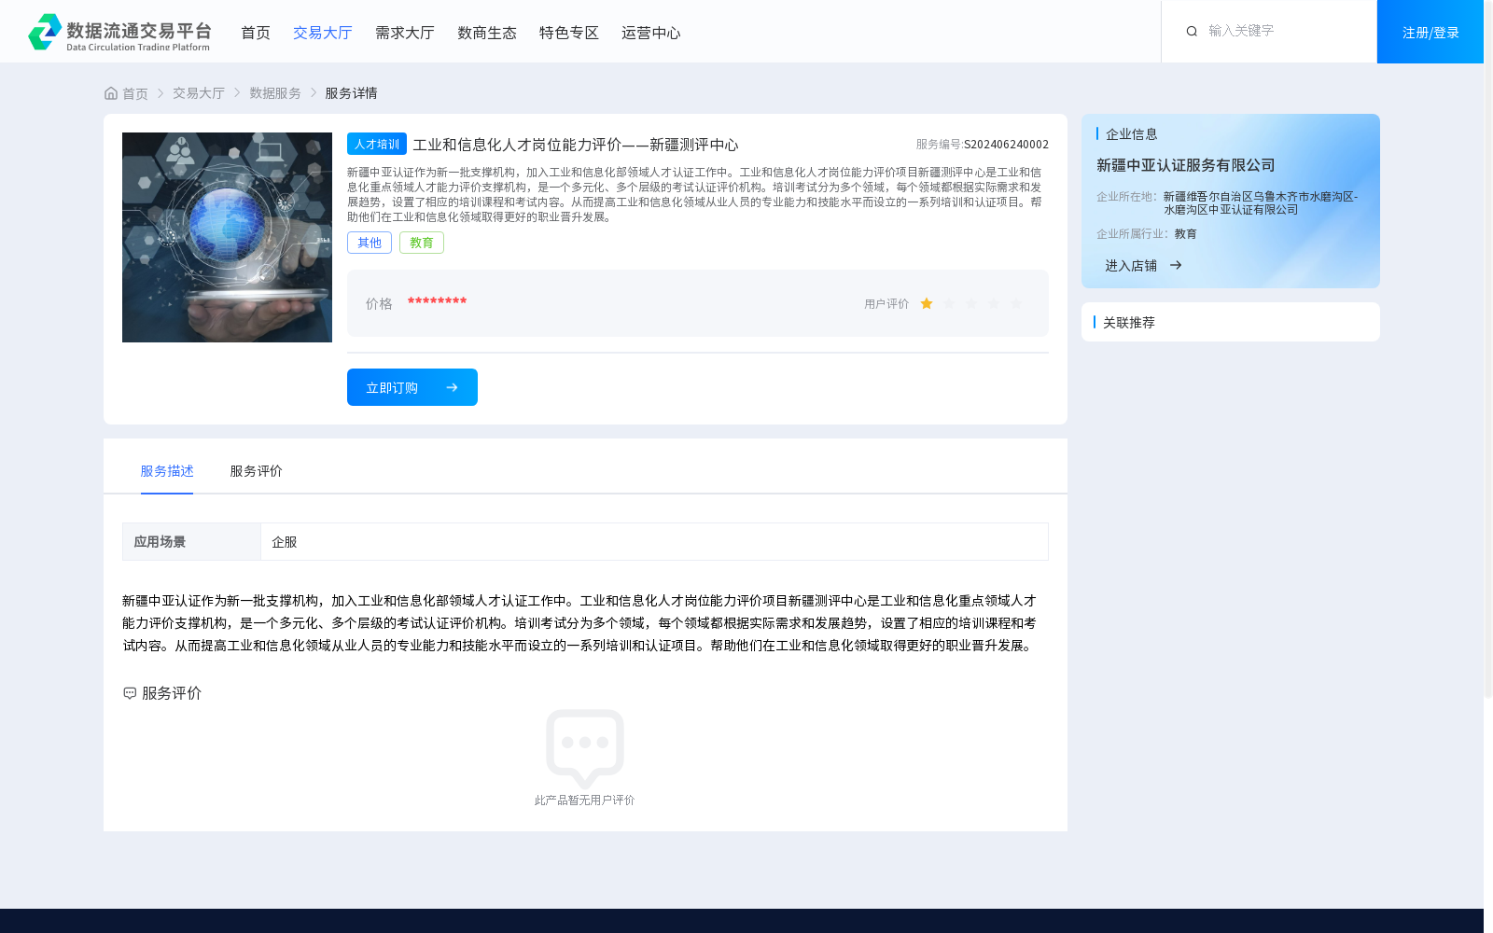This screenshot has height=933, width=1493.
Task: Click the 关联推荐 panel heading
Action: point(1129,323)
